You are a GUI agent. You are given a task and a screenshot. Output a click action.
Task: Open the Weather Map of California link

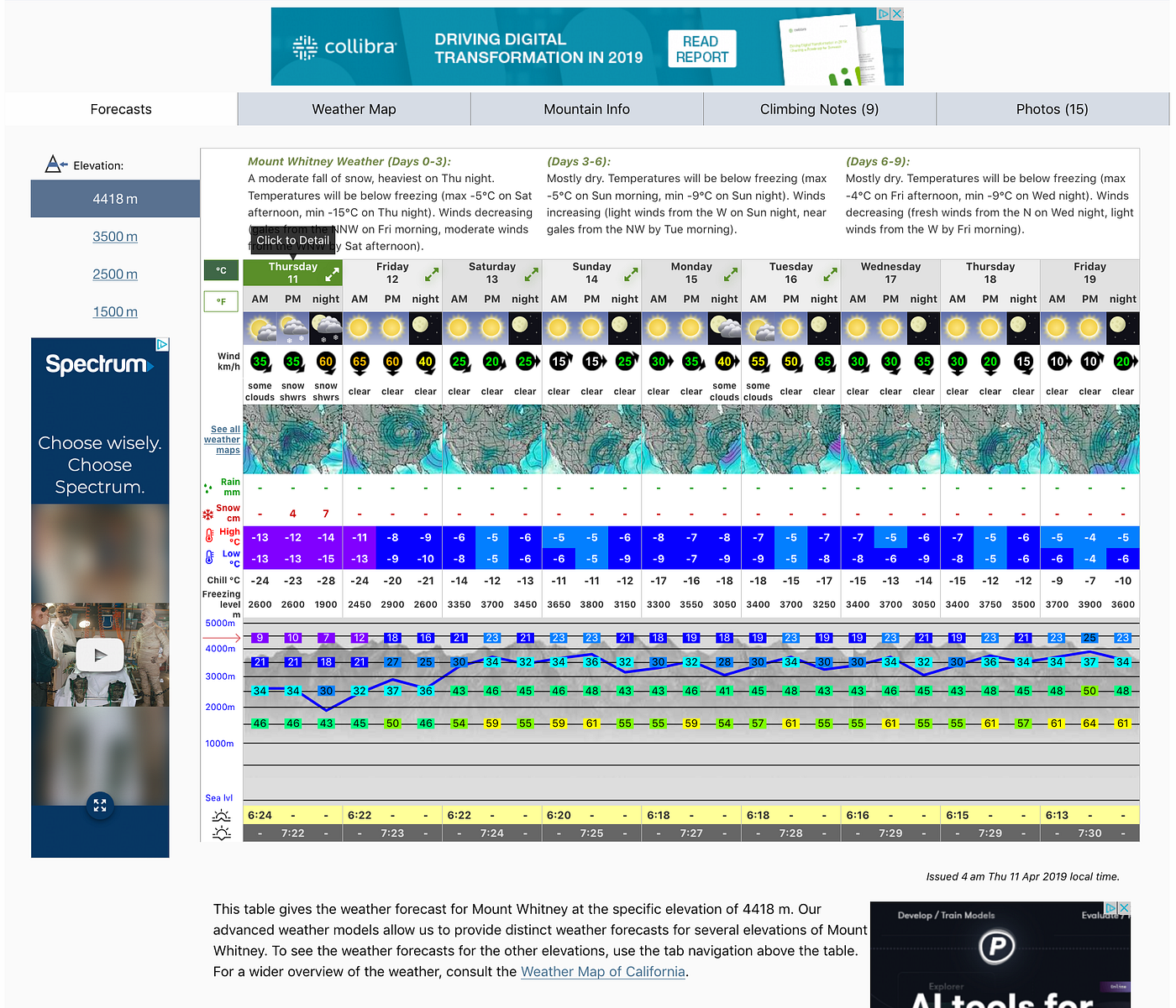point(602,971)
